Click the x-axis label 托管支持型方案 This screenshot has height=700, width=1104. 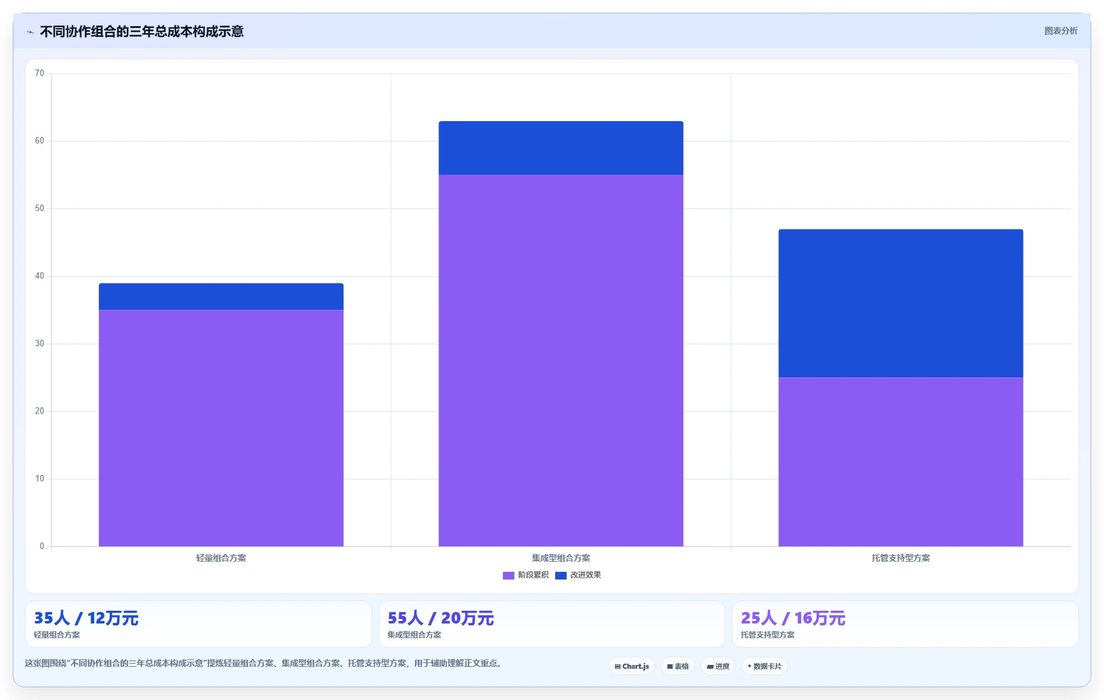[901, 558]
